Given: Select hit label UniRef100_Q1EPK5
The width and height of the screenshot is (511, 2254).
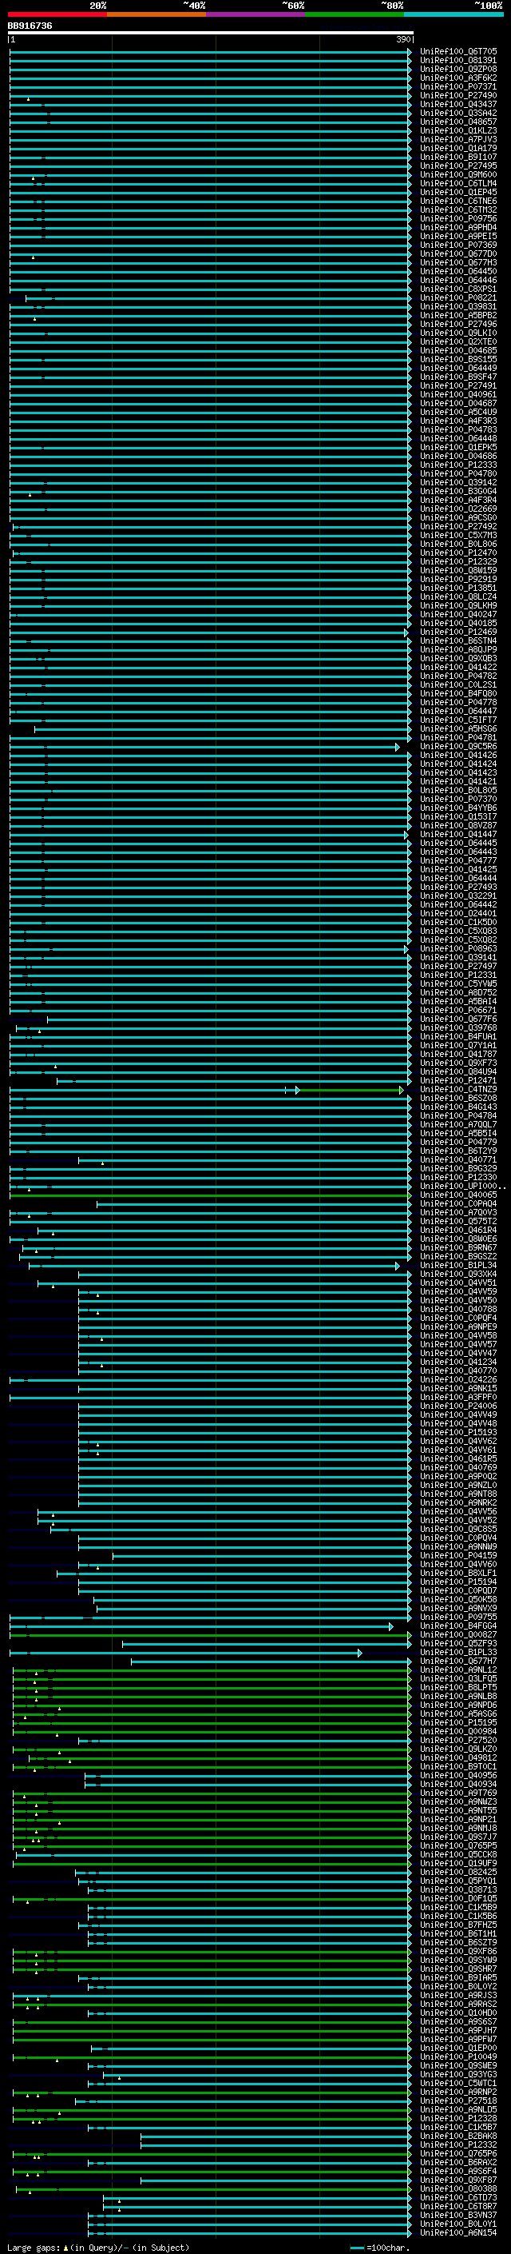Looking at the screenshot, I should 458,447.
